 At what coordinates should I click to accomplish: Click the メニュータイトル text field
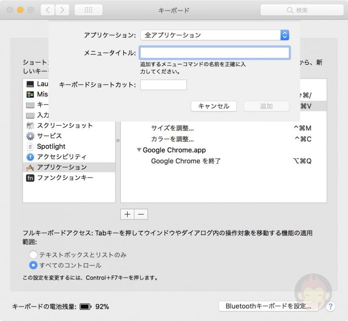[x=215, y=53]
